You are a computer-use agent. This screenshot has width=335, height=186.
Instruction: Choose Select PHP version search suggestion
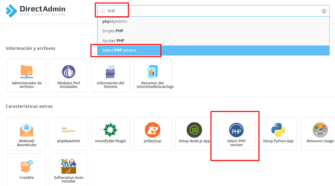point(213,50)
